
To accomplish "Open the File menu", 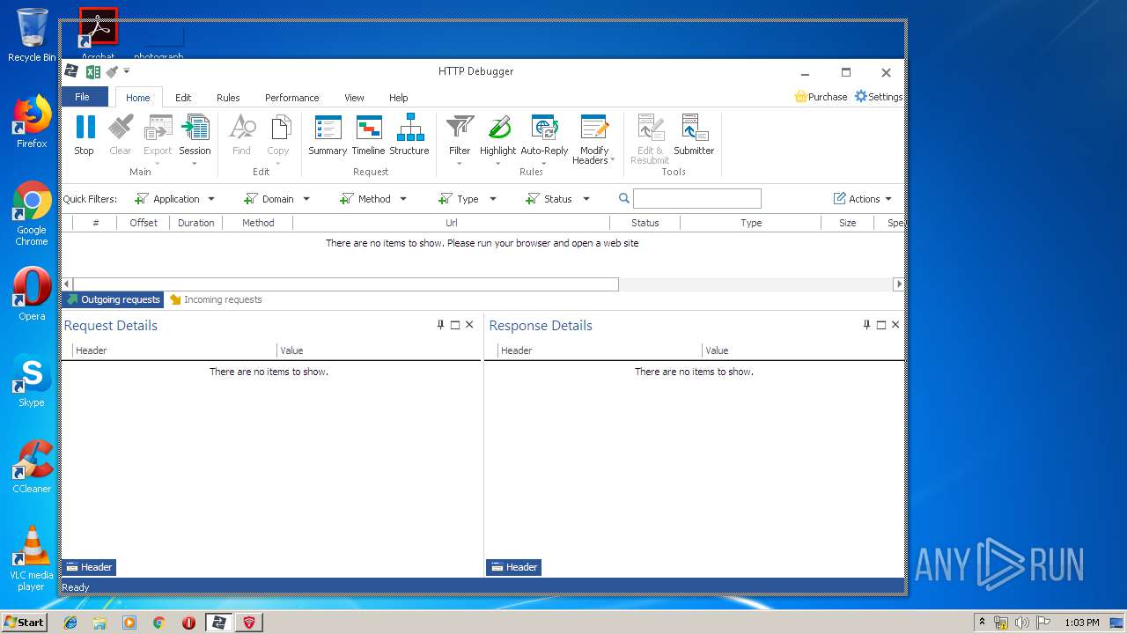I will (x=83, y=97).
